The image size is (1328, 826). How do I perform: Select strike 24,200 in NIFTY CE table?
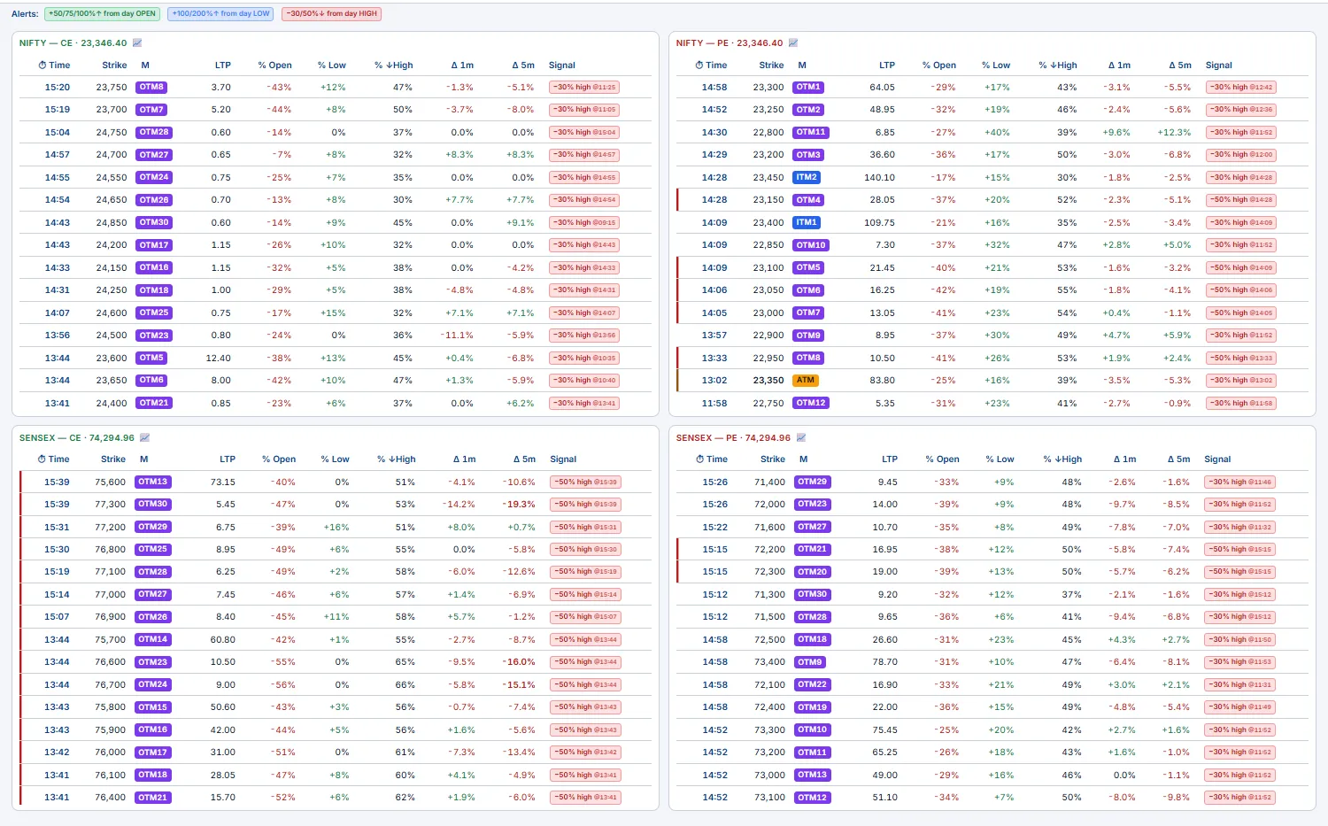[112, 244]
